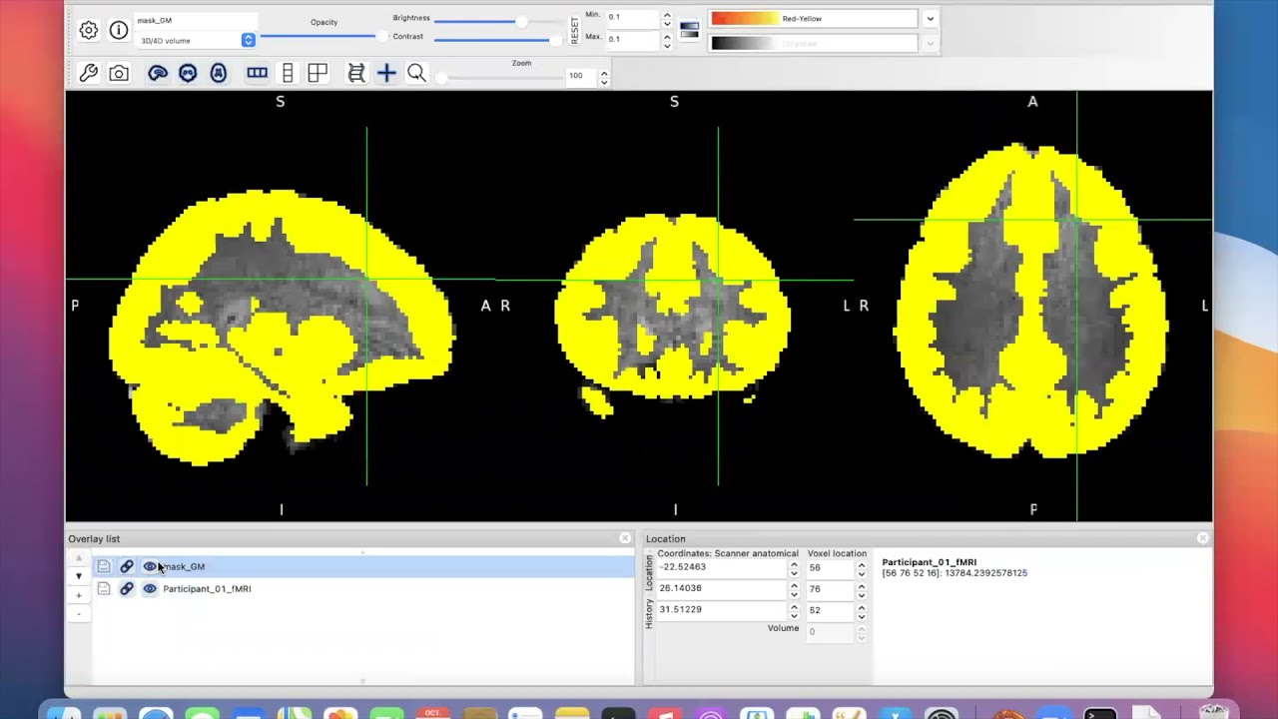The image size is (1278, 719).
Task: Reset zoom with magnifier icon
Action: 416,73
